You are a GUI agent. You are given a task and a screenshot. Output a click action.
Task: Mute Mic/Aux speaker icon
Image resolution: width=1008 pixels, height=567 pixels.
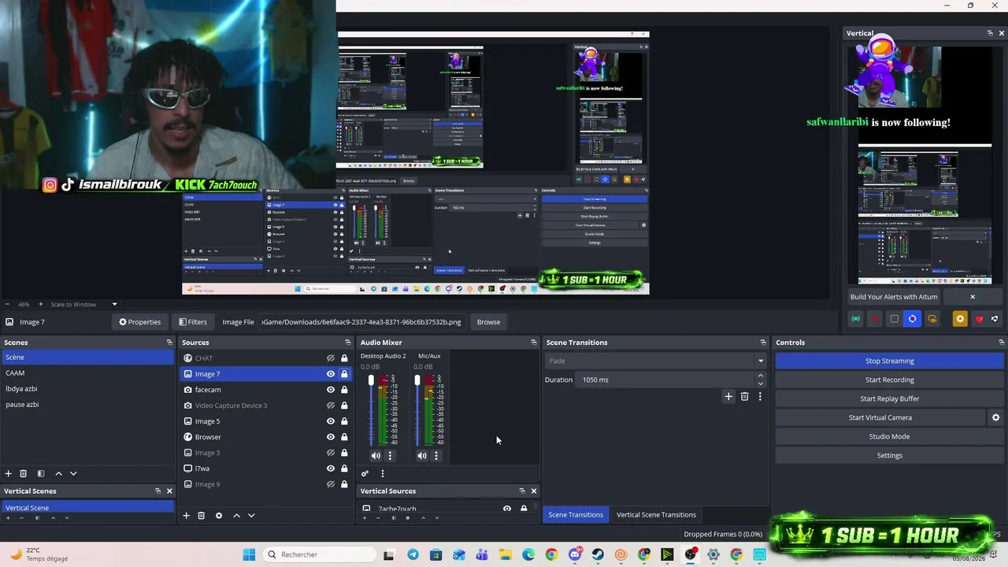[x=422, y=455]
